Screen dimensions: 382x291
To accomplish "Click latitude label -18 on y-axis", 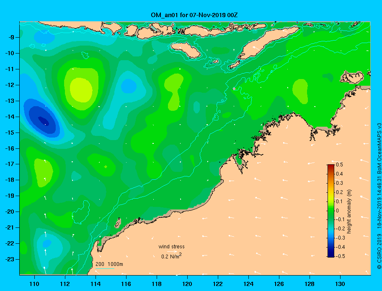I will (x=10, y=180).
